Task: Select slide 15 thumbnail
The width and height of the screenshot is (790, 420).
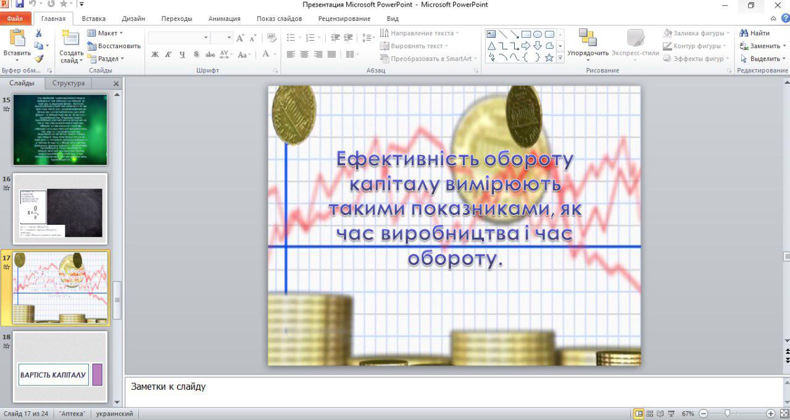Action: click(60, 130)
